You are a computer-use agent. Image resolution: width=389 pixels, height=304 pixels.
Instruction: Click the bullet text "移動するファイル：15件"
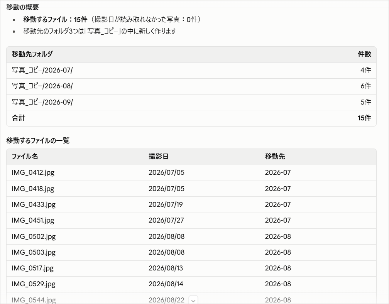coord(55,19)
